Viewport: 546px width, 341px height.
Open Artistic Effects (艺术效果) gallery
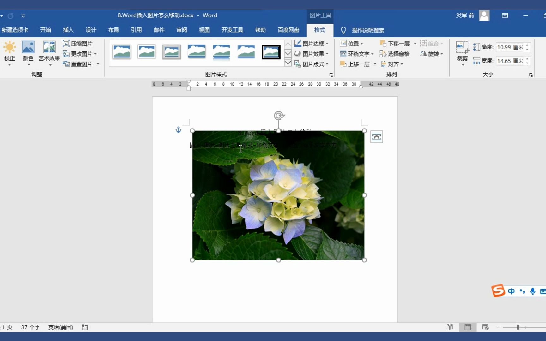click(49, 53)
